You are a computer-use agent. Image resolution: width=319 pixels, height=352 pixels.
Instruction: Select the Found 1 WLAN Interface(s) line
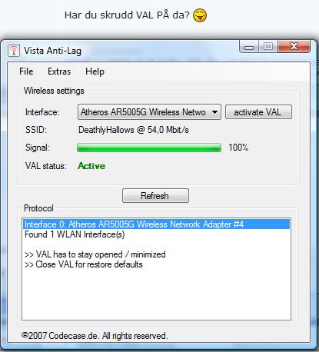(x=75, y=234)
